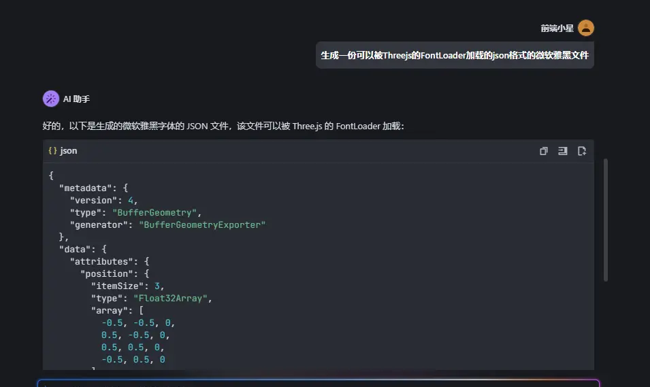Click the chat input field at bottom
This screenshot has width=650, height=387.
[319, 384]
